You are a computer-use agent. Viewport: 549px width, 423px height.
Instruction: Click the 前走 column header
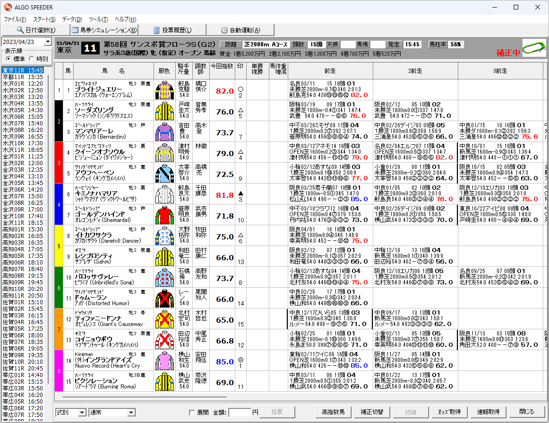pyautogui.click(x=330, y=71)
